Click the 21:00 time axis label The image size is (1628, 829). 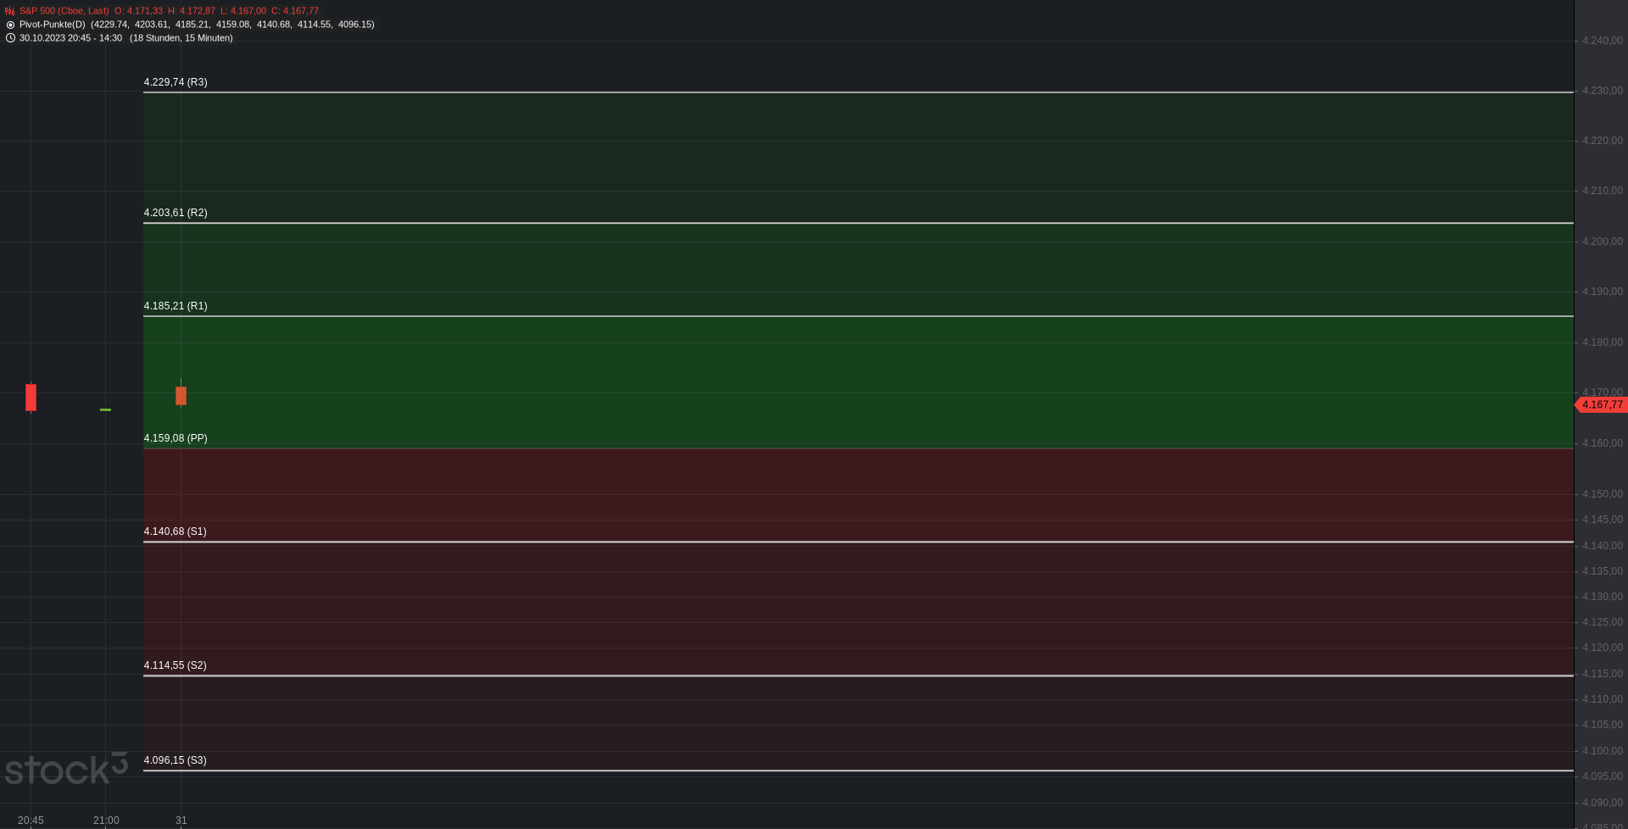[106, 821]
